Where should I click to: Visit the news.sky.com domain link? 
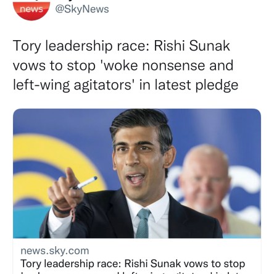pos(55,251)
